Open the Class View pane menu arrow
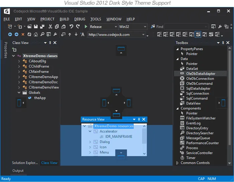The image size is (234, 182). click(45, 43)
